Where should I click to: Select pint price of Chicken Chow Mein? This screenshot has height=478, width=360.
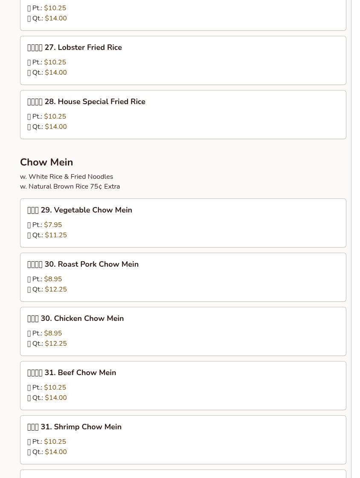click(53, 333)
